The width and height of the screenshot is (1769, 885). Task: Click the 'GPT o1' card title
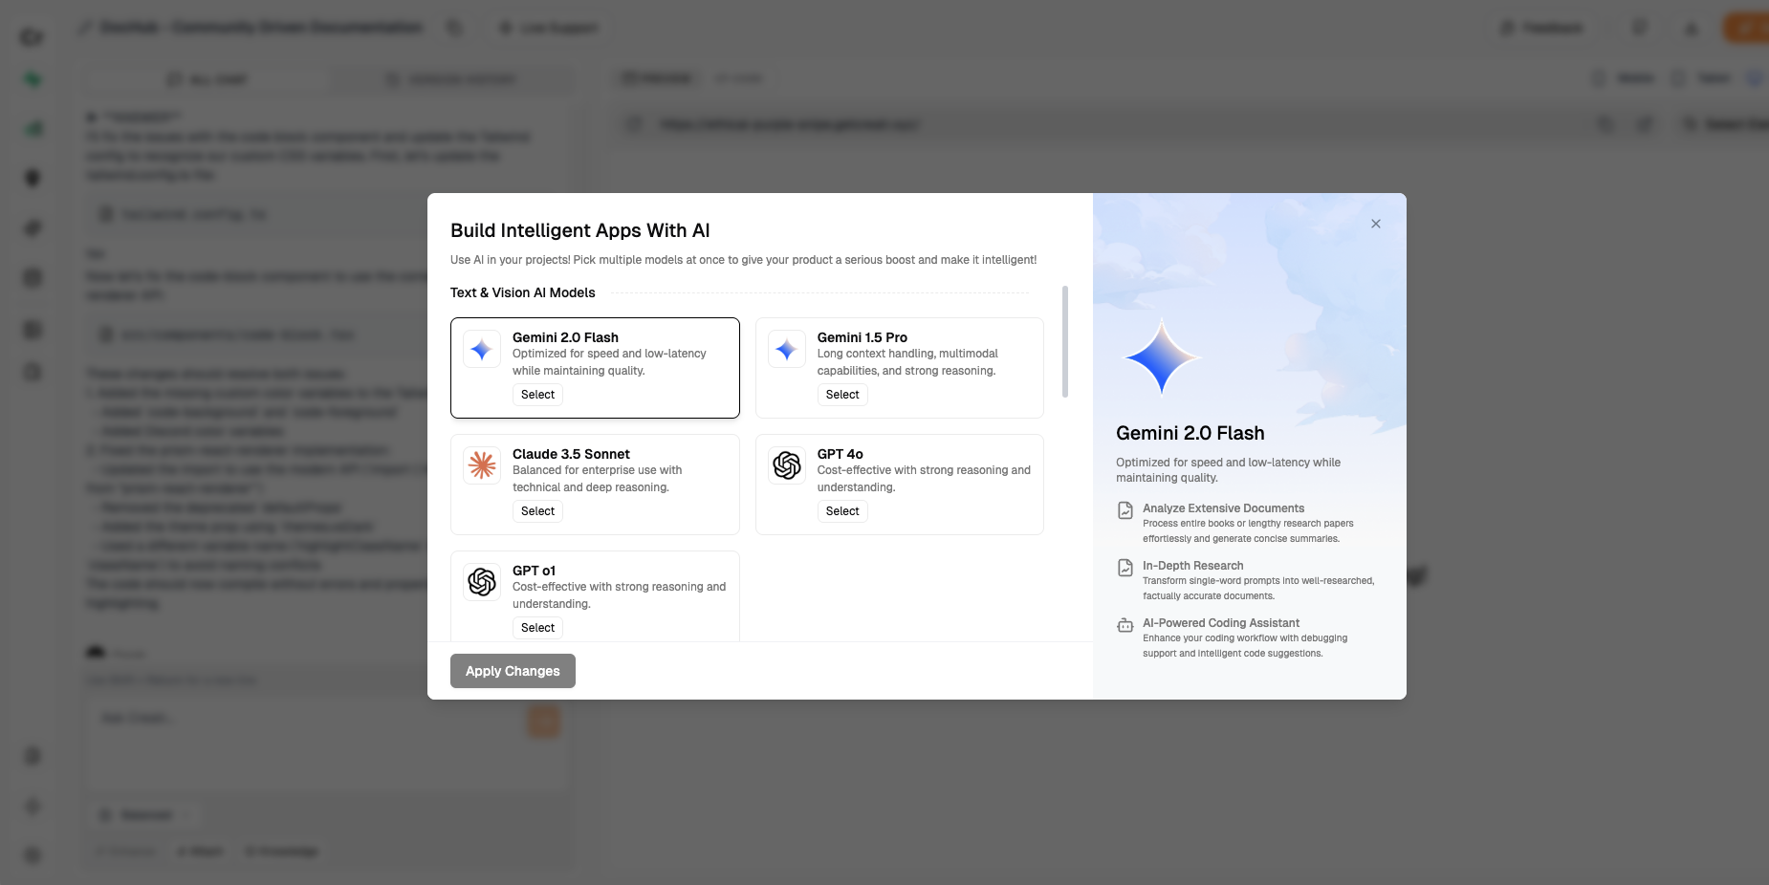pyautogui.click(x=534, y=571)
